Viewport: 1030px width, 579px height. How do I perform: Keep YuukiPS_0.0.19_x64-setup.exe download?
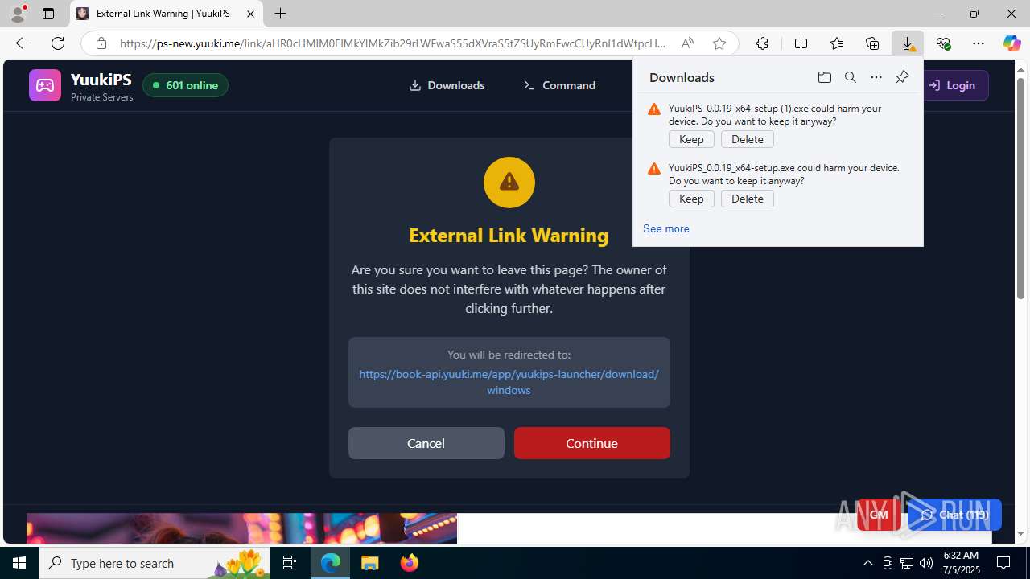coord(691,199)
